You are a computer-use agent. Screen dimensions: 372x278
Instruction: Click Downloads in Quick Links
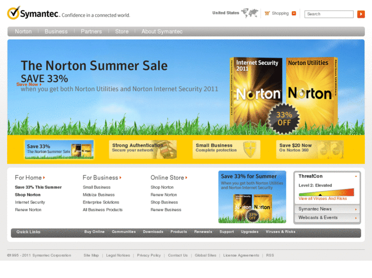153,232
